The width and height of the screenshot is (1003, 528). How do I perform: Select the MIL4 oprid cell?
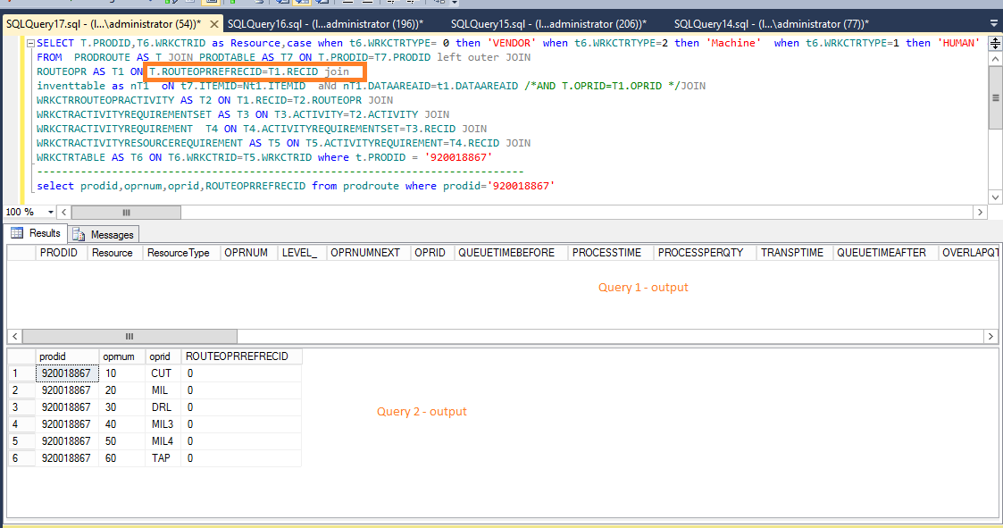[x=163, y=441]
